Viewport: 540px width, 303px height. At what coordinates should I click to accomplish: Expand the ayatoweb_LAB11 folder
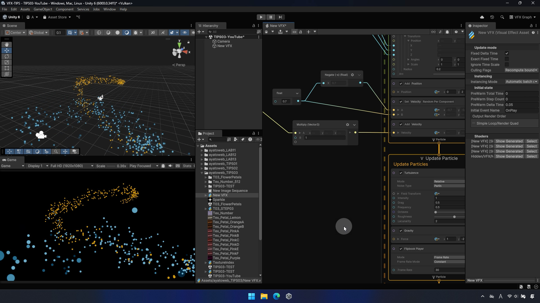click(x=202, y=150)
